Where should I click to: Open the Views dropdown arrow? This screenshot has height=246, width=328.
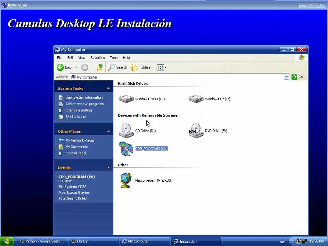(166, 67)
